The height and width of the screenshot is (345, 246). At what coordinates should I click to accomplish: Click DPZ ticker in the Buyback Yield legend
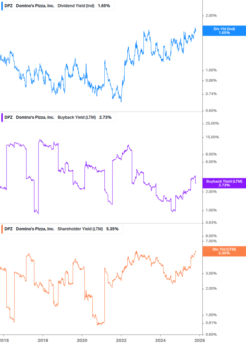coord(8,117)
